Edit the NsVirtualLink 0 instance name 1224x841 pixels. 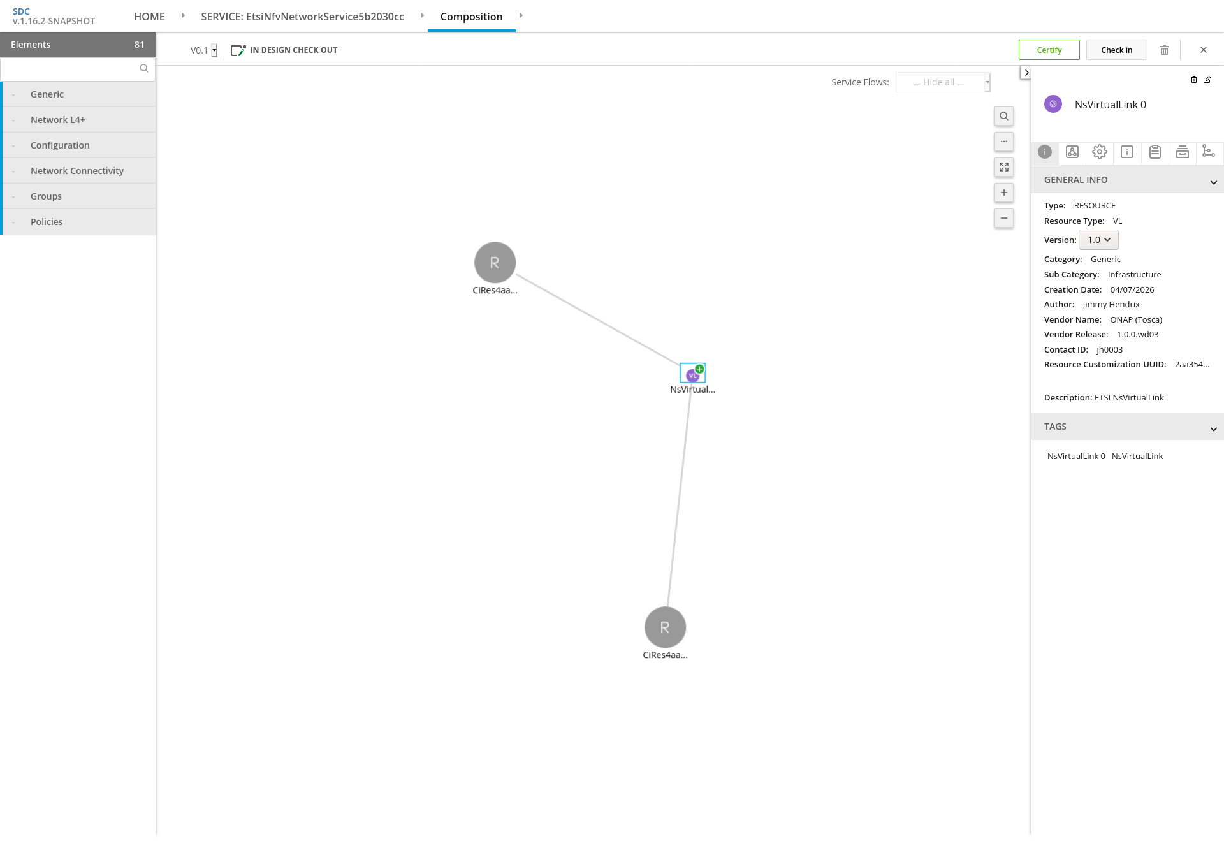1207,80
